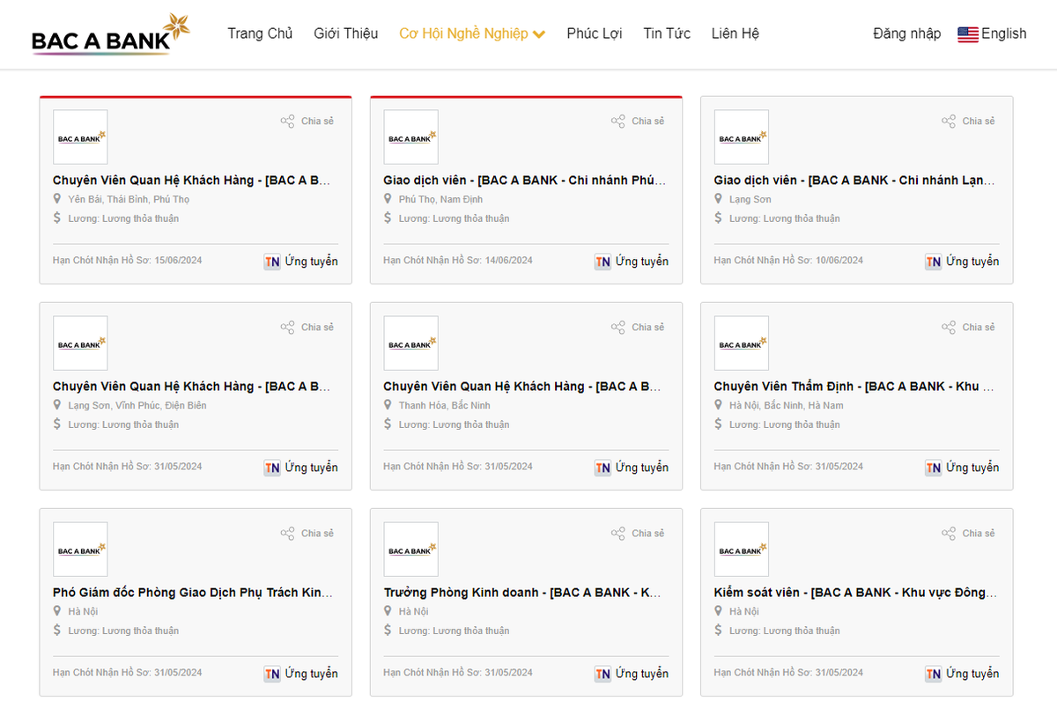The height and width of the screenshot is (708, 1057).
Task: Click company logo on Phó Giám đốc card
Action: pos(80,549)
